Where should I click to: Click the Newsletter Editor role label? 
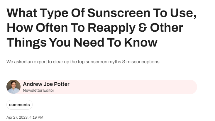coord(38,90)
